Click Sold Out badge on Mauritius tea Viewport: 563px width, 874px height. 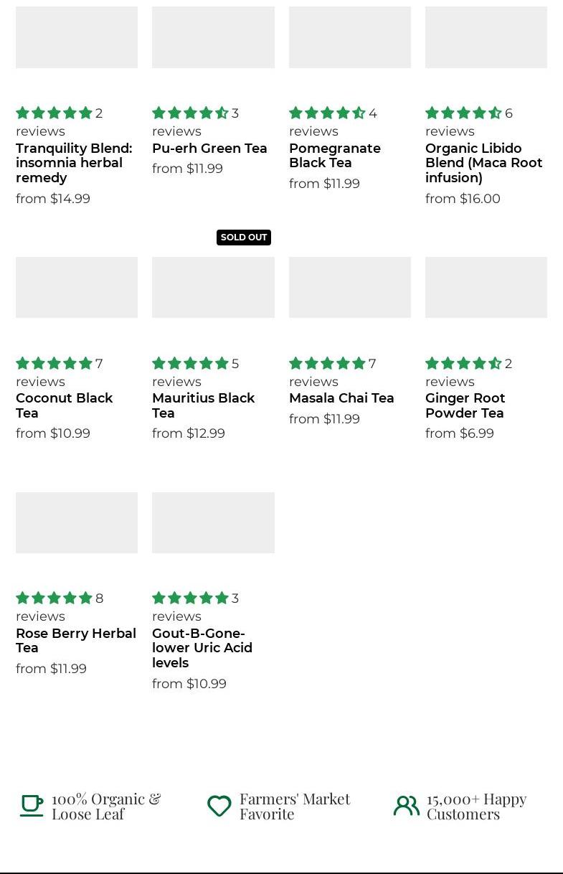[x=244, y=238]
